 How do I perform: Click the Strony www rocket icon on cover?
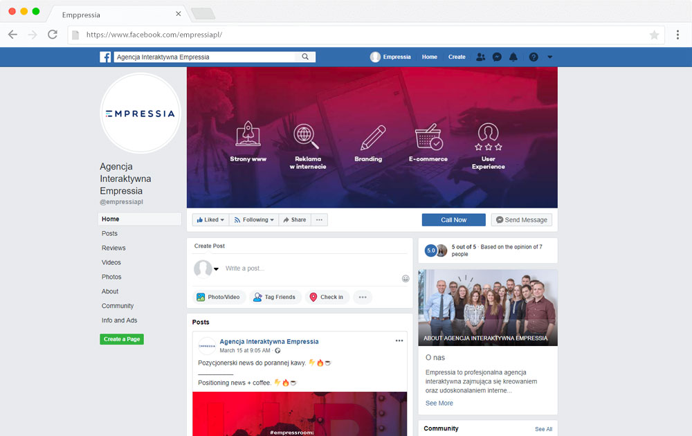(x=248, y=134)
